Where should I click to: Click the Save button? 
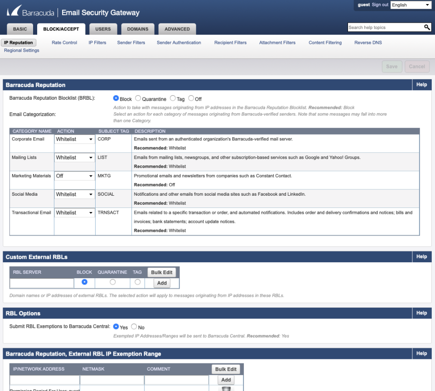click(391, 66)
